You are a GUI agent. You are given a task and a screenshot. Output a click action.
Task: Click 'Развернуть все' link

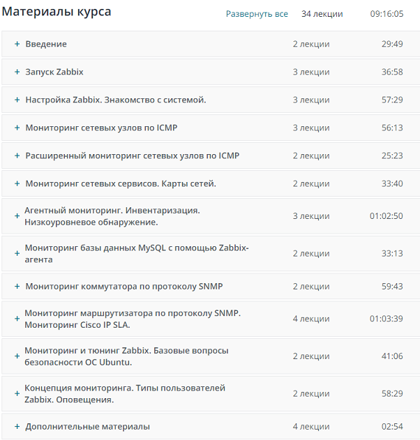pos(257,14)
